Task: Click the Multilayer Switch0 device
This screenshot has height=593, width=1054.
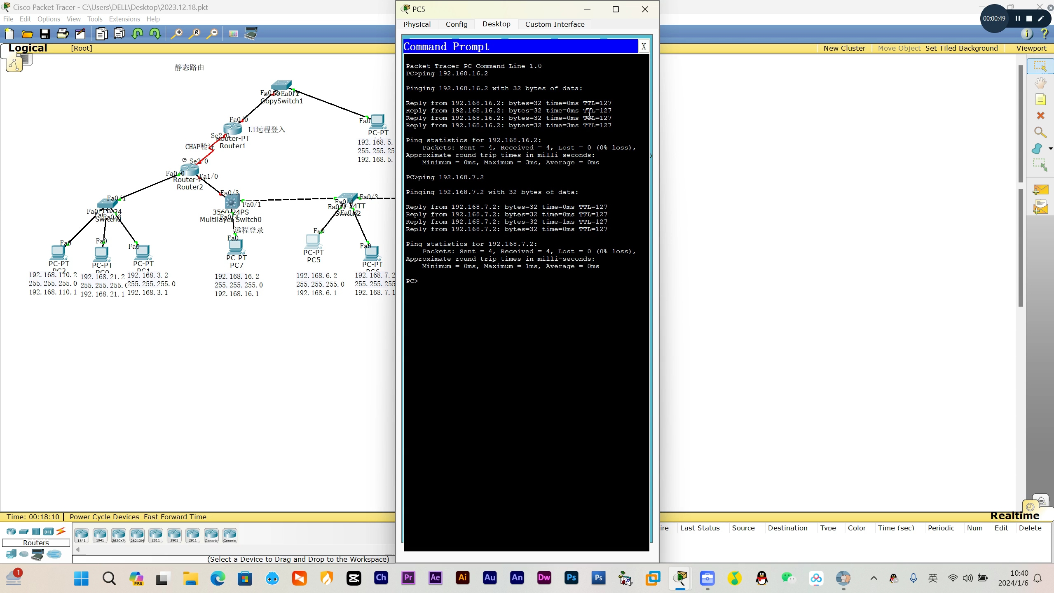Action: (x=232, y=202)
